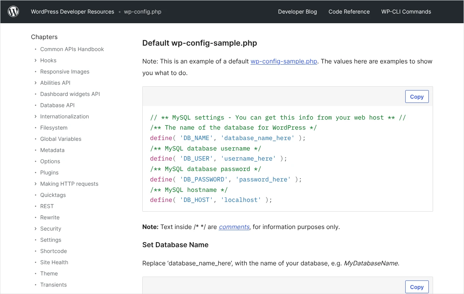The height and width of the screenshot is (294, 464).
Task: Expand the Security chapter chevron
Action: (x=36, y=229)
